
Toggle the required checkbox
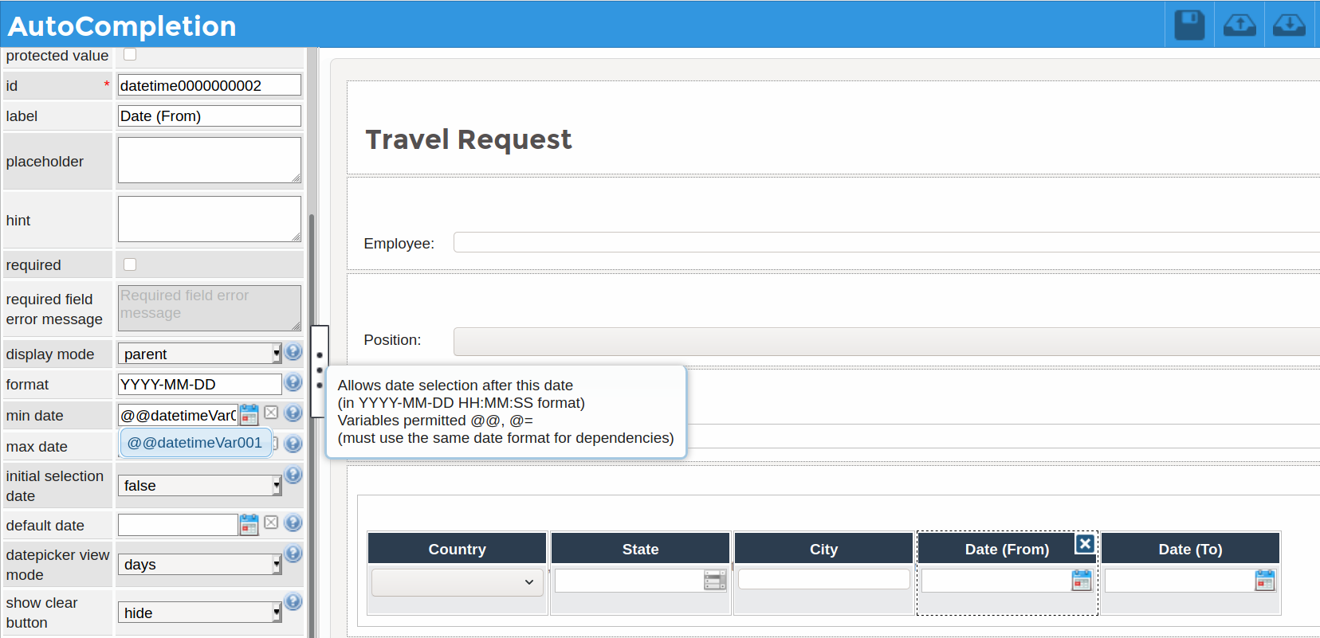pos(130,264)
